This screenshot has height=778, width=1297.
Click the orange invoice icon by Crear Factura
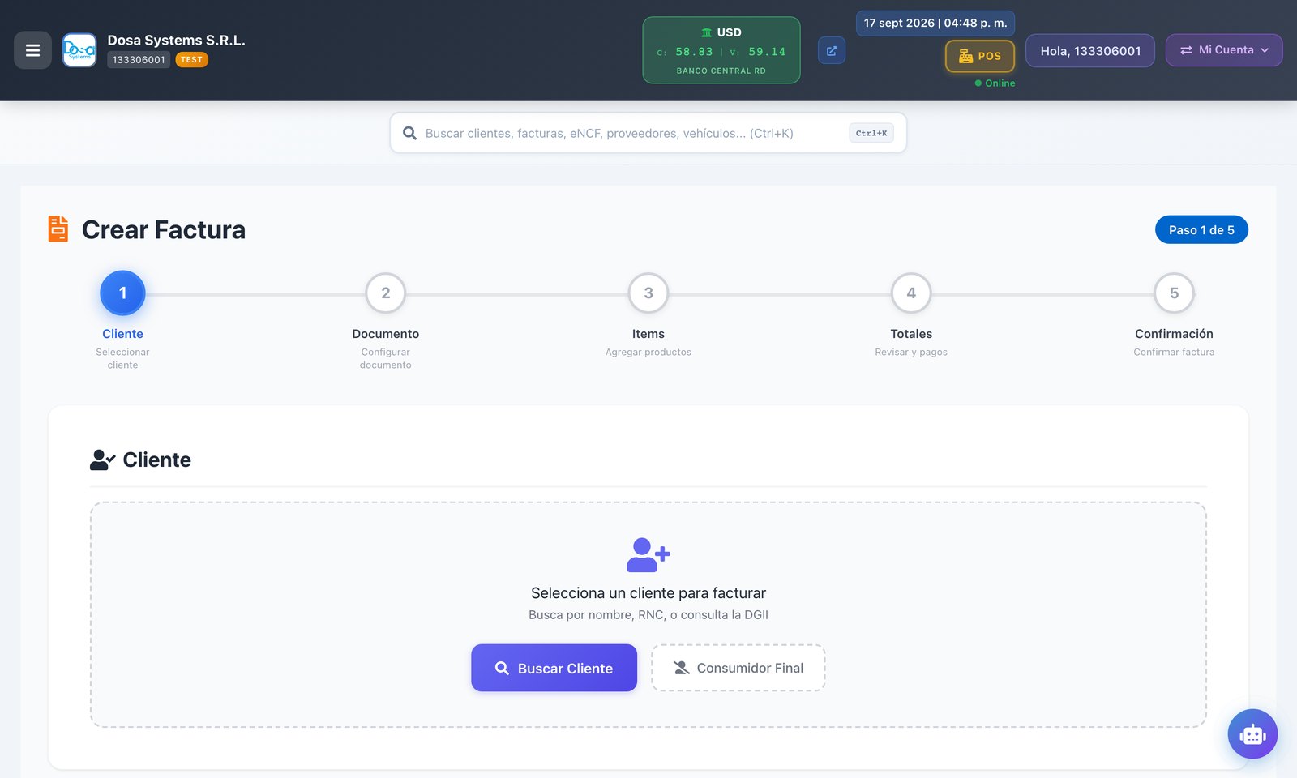(x=58, y=229)
